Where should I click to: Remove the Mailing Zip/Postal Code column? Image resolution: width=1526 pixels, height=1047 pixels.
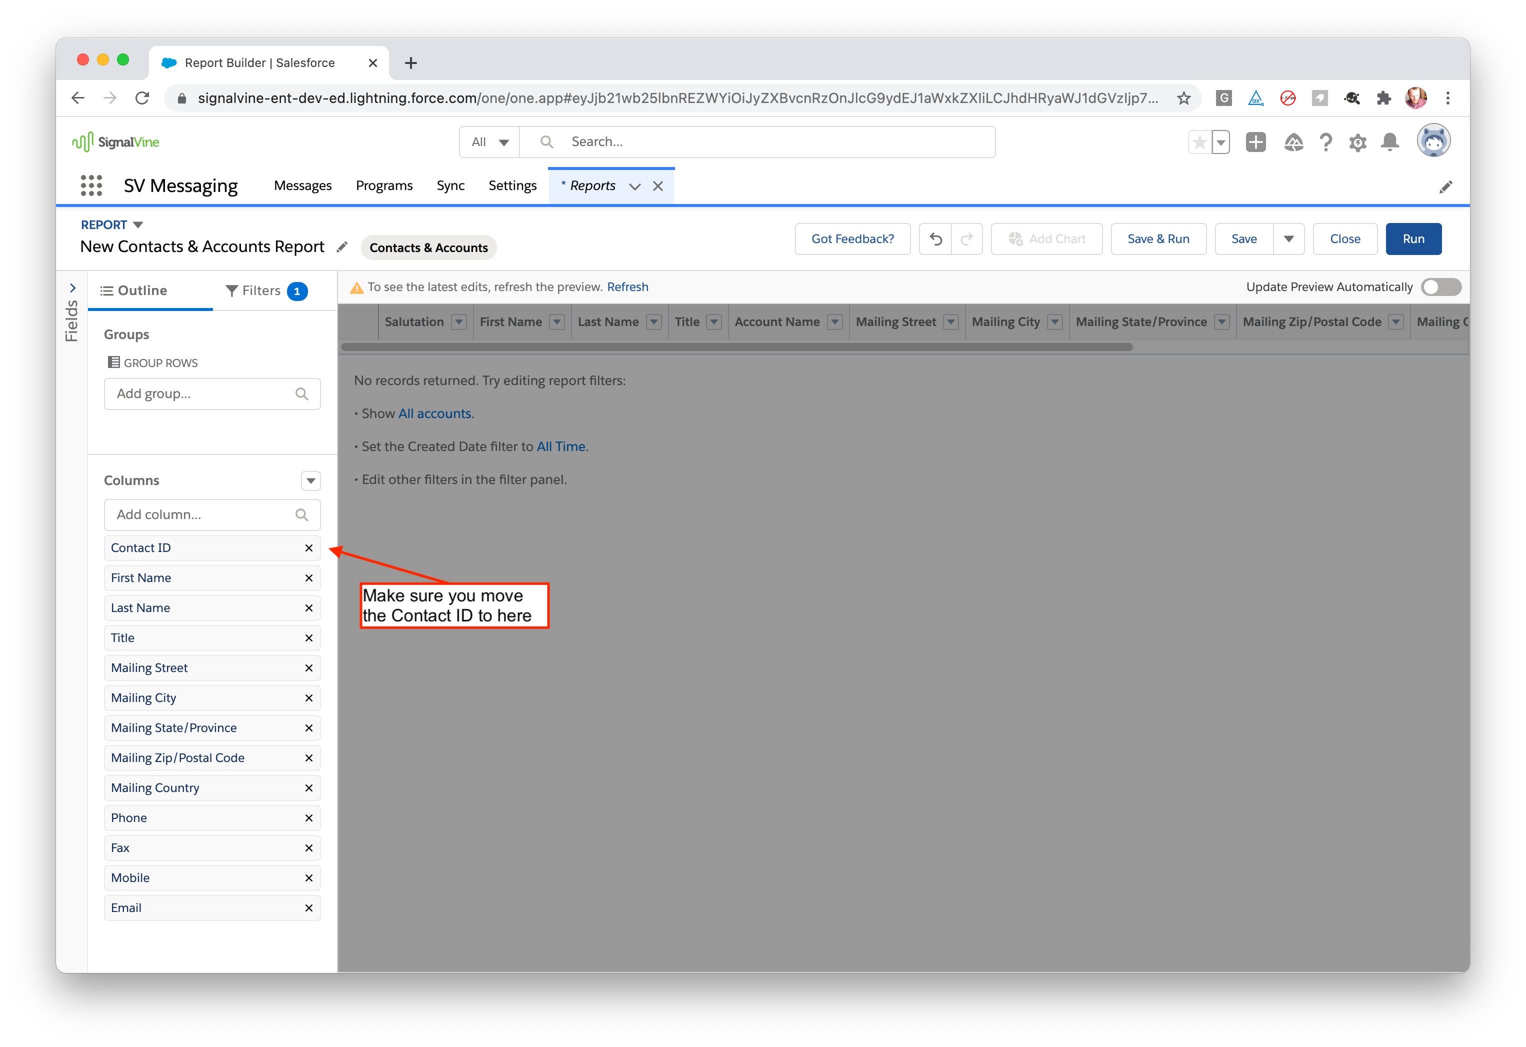[x=308, y=758]
